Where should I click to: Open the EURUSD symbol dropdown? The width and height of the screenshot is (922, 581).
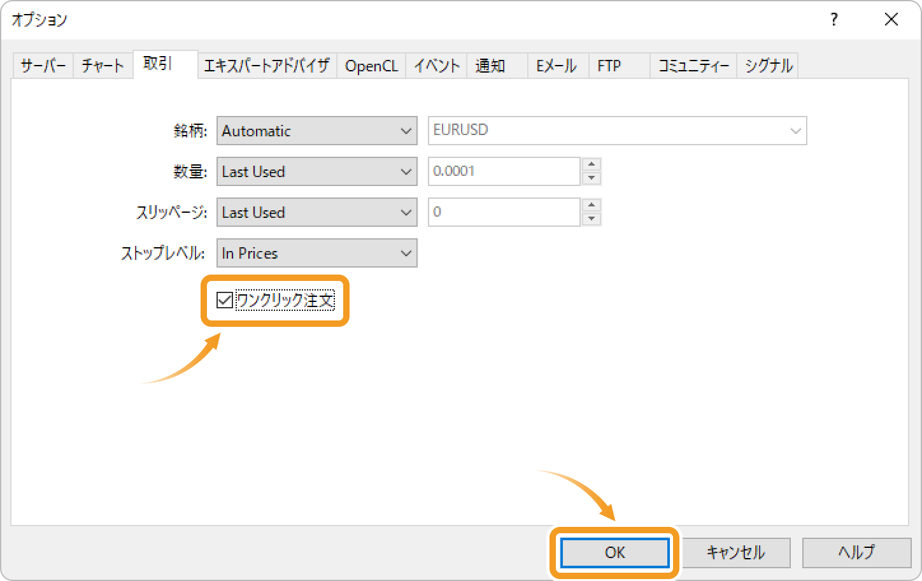(618, 131)
